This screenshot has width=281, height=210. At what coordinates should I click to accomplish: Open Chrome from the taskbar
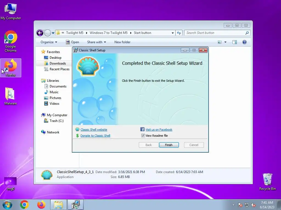tap(24, 205)
